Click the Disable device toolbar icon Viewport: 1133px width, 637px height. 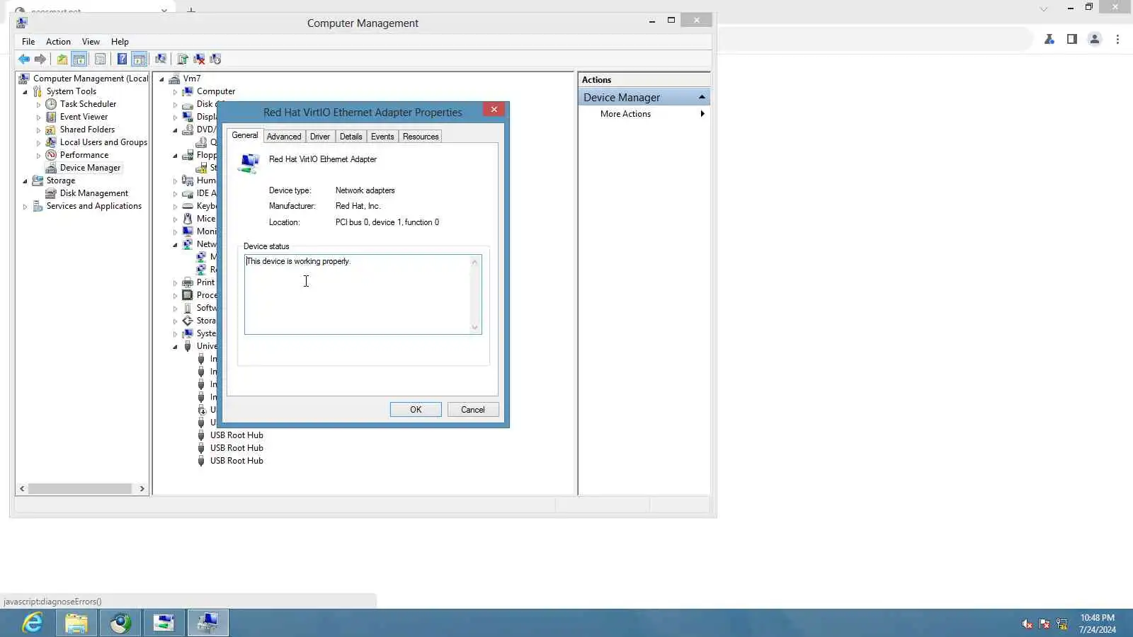point(215,59)
